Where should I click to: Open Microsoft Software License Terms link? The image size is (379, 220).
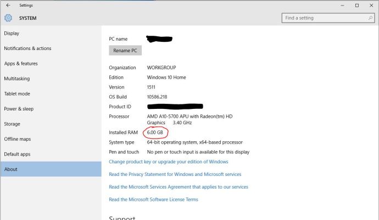[153, 200]
